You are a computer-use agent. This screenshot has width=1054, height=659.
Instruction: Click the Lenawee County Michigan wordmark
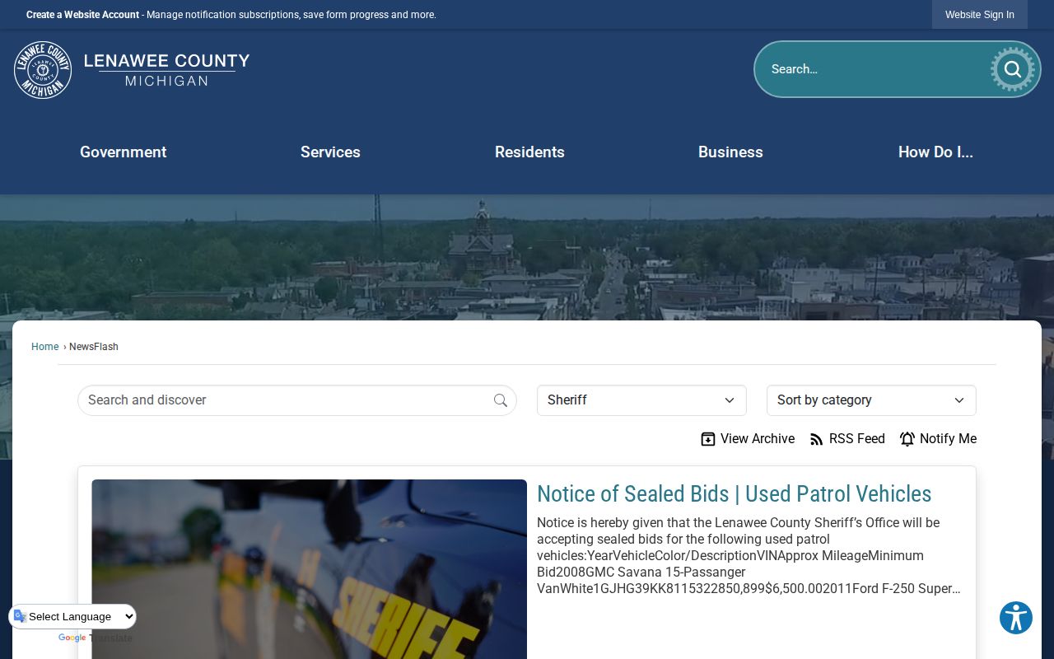[166, 70]
